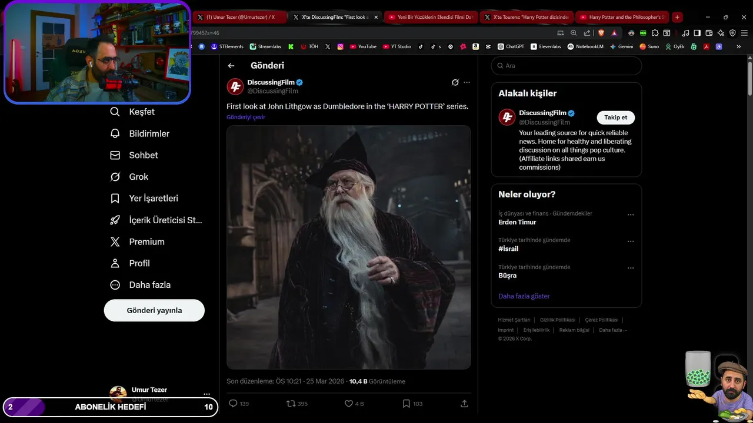Open more options for Büşra trend
This screenshot has height=423, width=753.
pyautogui.click(x=631, y=268)
